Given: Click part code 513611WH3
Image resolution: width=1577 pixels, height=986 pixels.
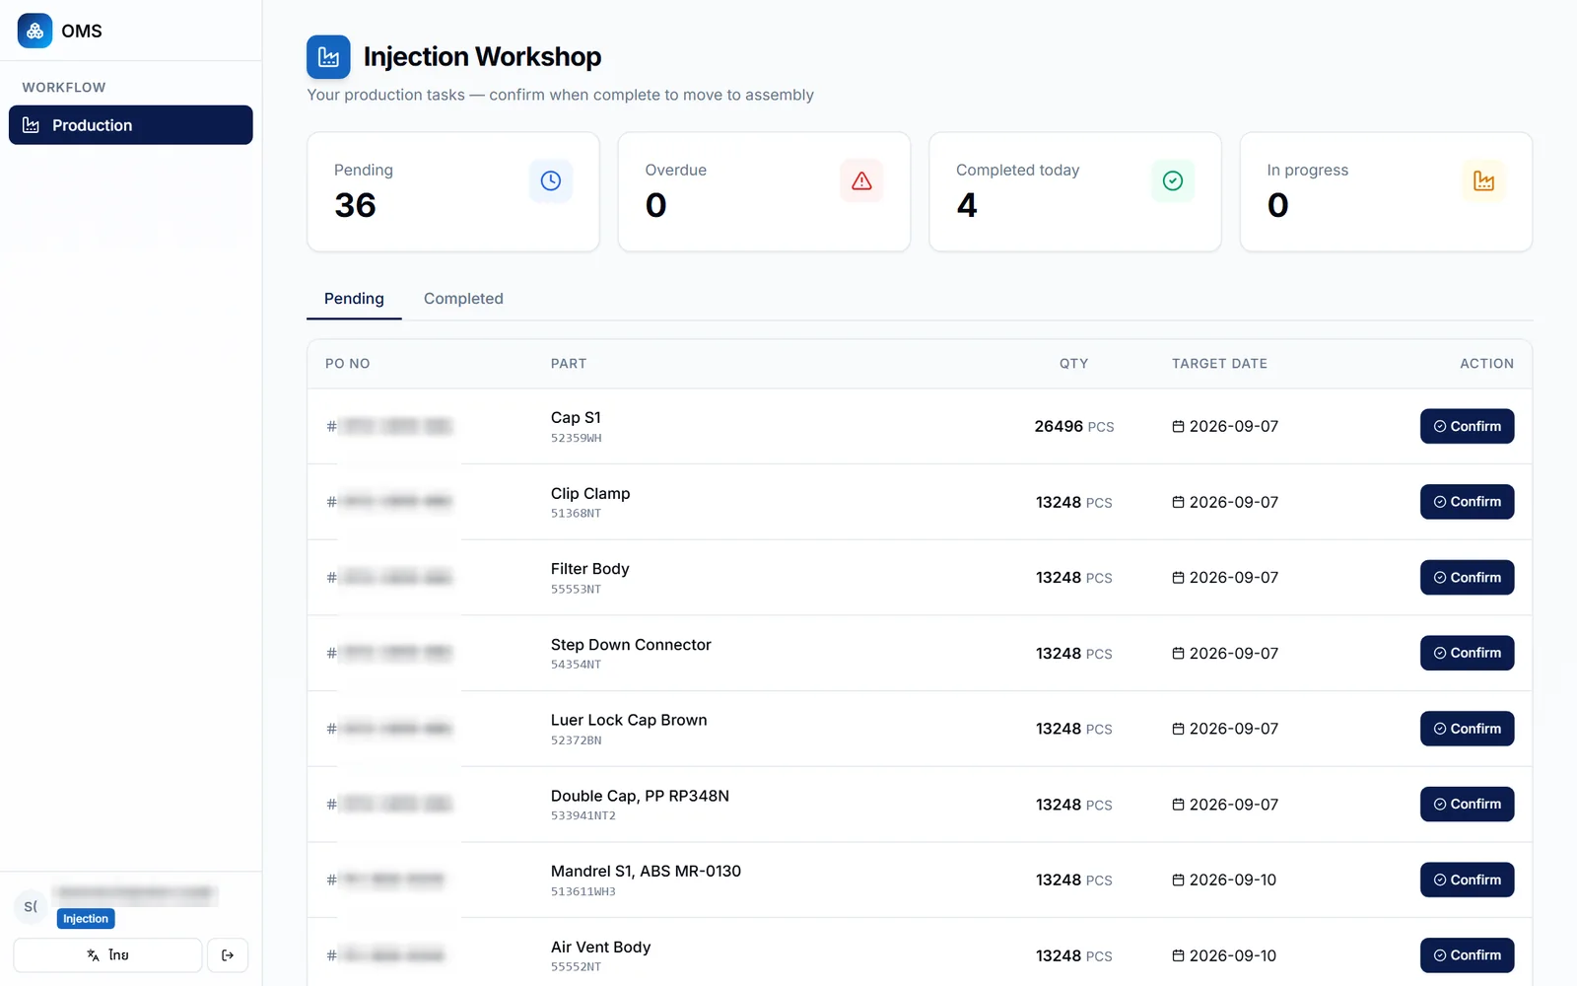Looking at the screenshot, I should (x=583, y=892).
